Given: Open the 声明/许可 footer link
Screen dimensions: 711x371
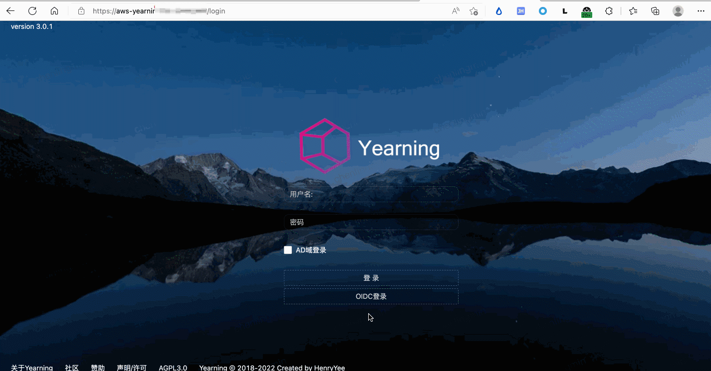Looking at the screenshot, I should (x=132, y=368).
